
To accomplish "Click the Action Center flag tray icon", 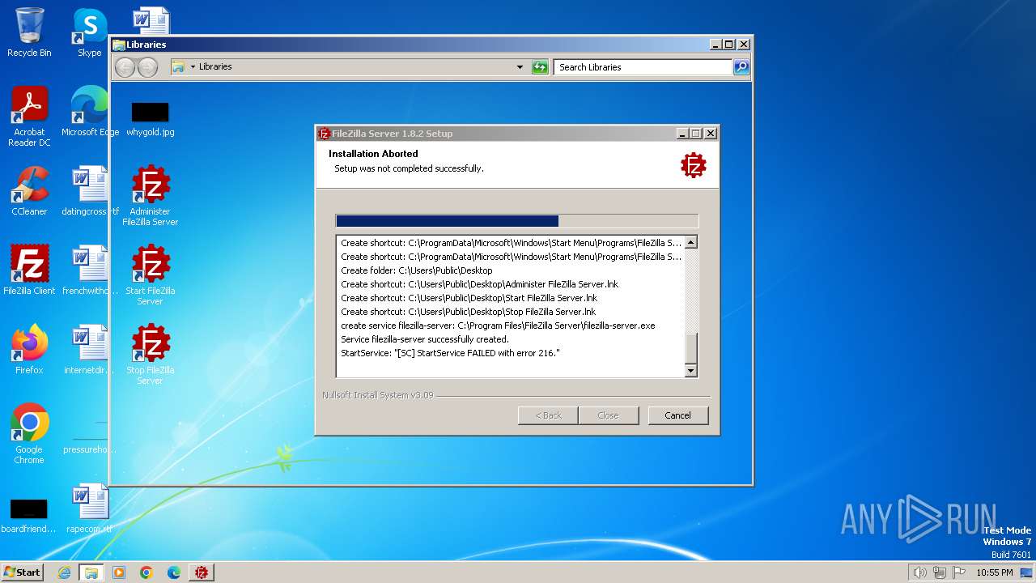I will (x=959, y=572).
